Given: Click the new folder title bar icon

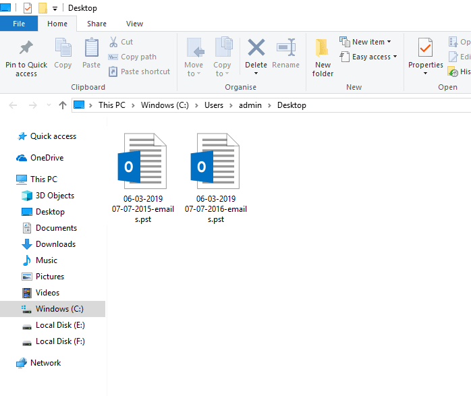Looking at the screenshot, I should [43, 8].
